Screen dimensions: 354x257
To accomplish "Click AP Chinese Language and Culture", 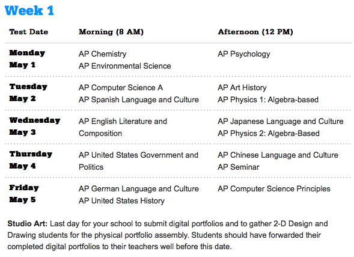I will (x=278, y=155).
